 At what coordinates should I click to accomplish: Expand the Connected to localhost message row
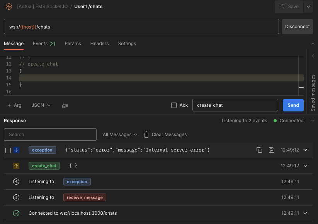click(305, 213)
